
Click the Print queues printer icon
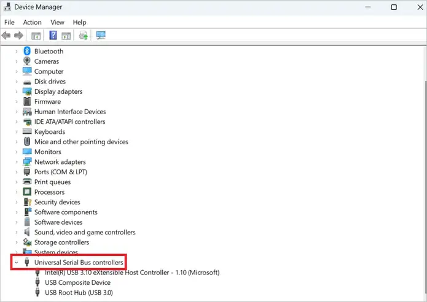(27, 182)
